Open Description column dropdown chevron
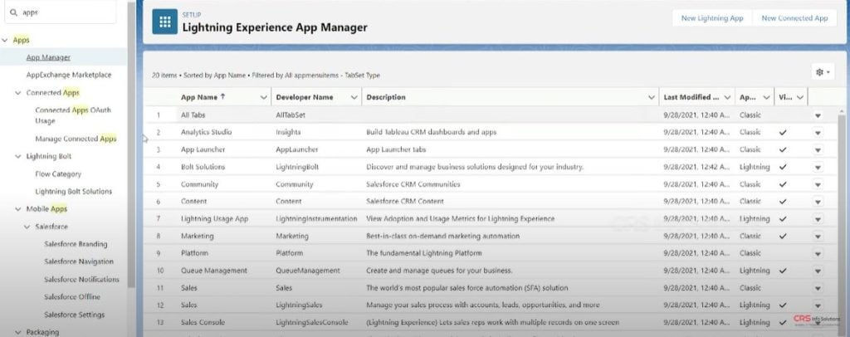The width and height of the screenshot is (850, 337). coord(652,97)
